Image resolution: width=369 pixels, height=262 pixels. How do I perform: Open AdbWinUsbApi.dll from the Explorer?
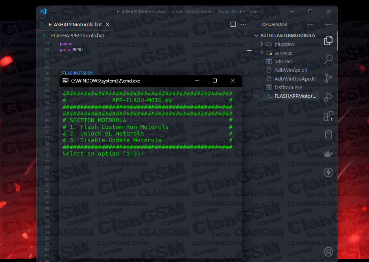pos(295,79)
